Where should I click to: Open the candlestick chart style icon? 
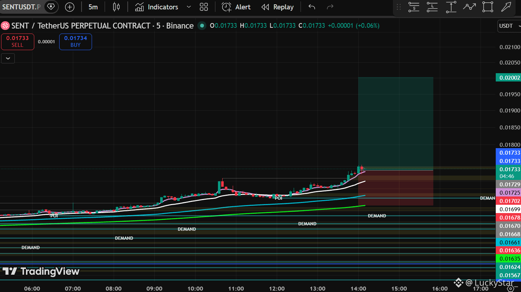click(x=116, y=7)
